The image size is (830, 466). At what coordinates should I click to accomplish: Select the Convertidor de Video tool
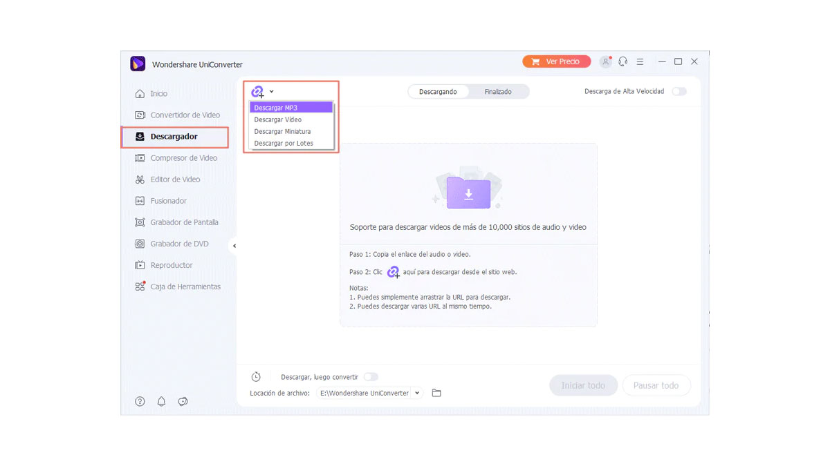tap(183, 115)
